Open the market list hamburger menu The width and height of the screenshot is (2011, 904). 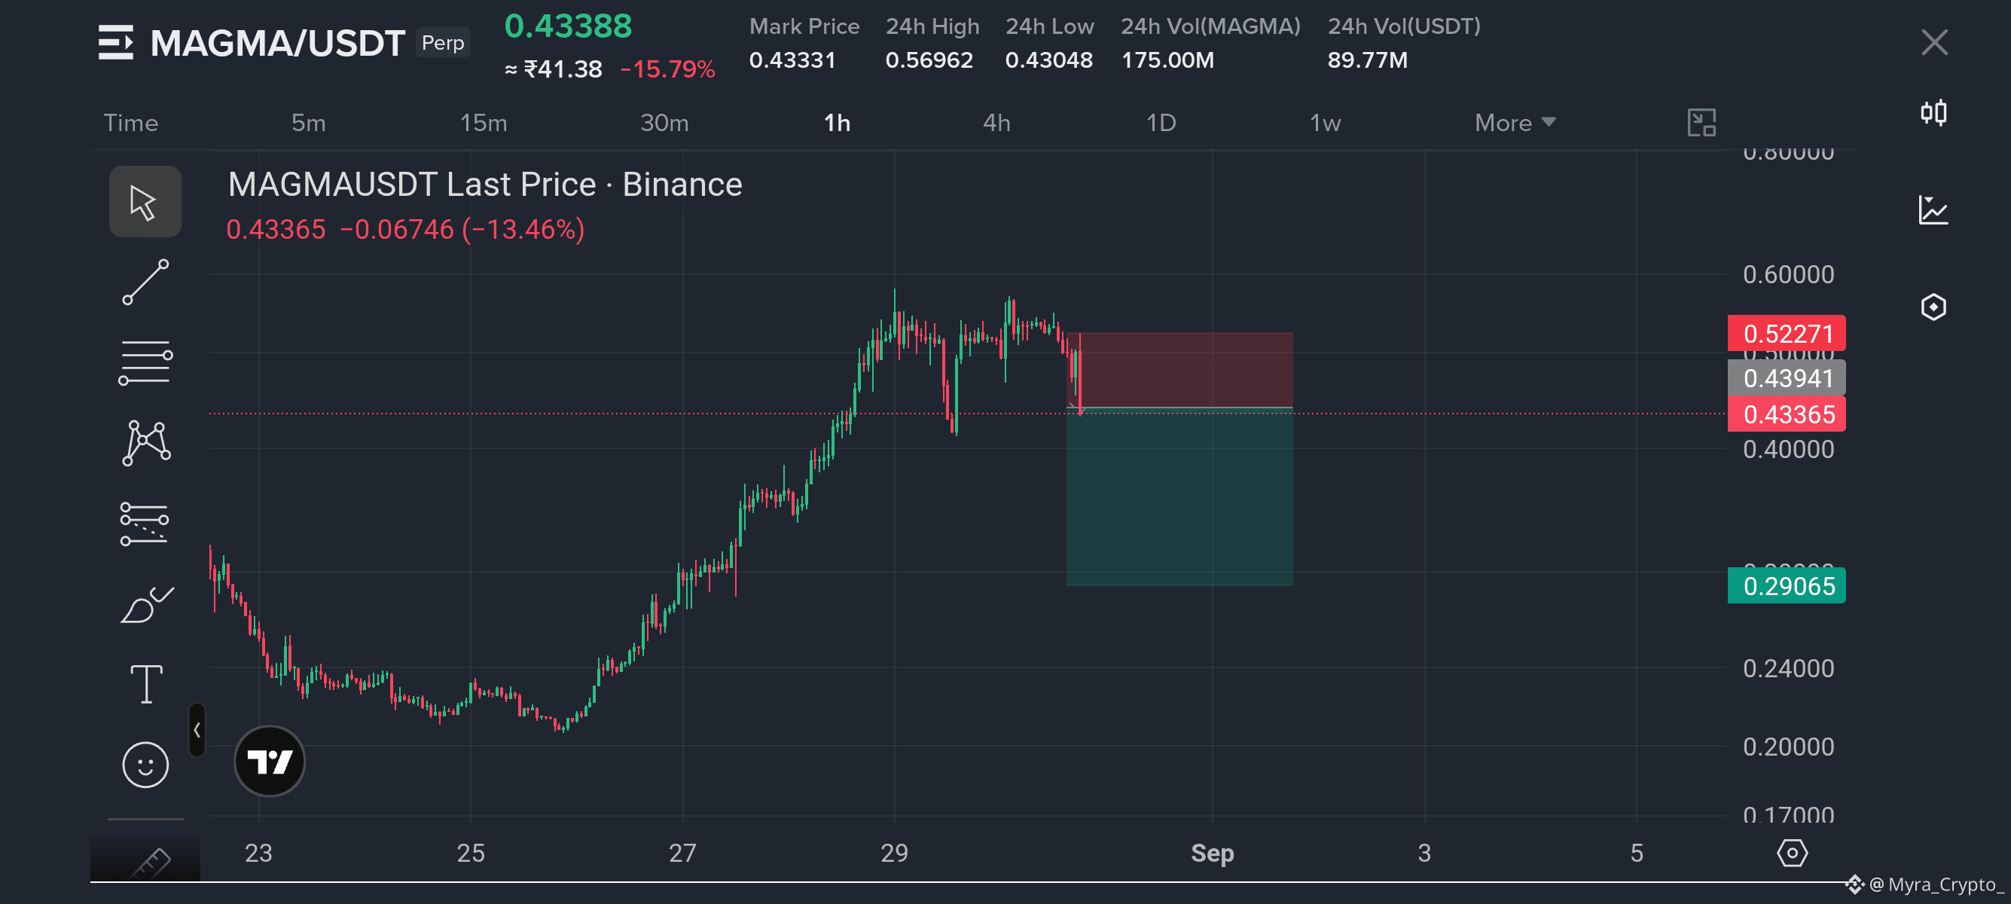[115, 42]
